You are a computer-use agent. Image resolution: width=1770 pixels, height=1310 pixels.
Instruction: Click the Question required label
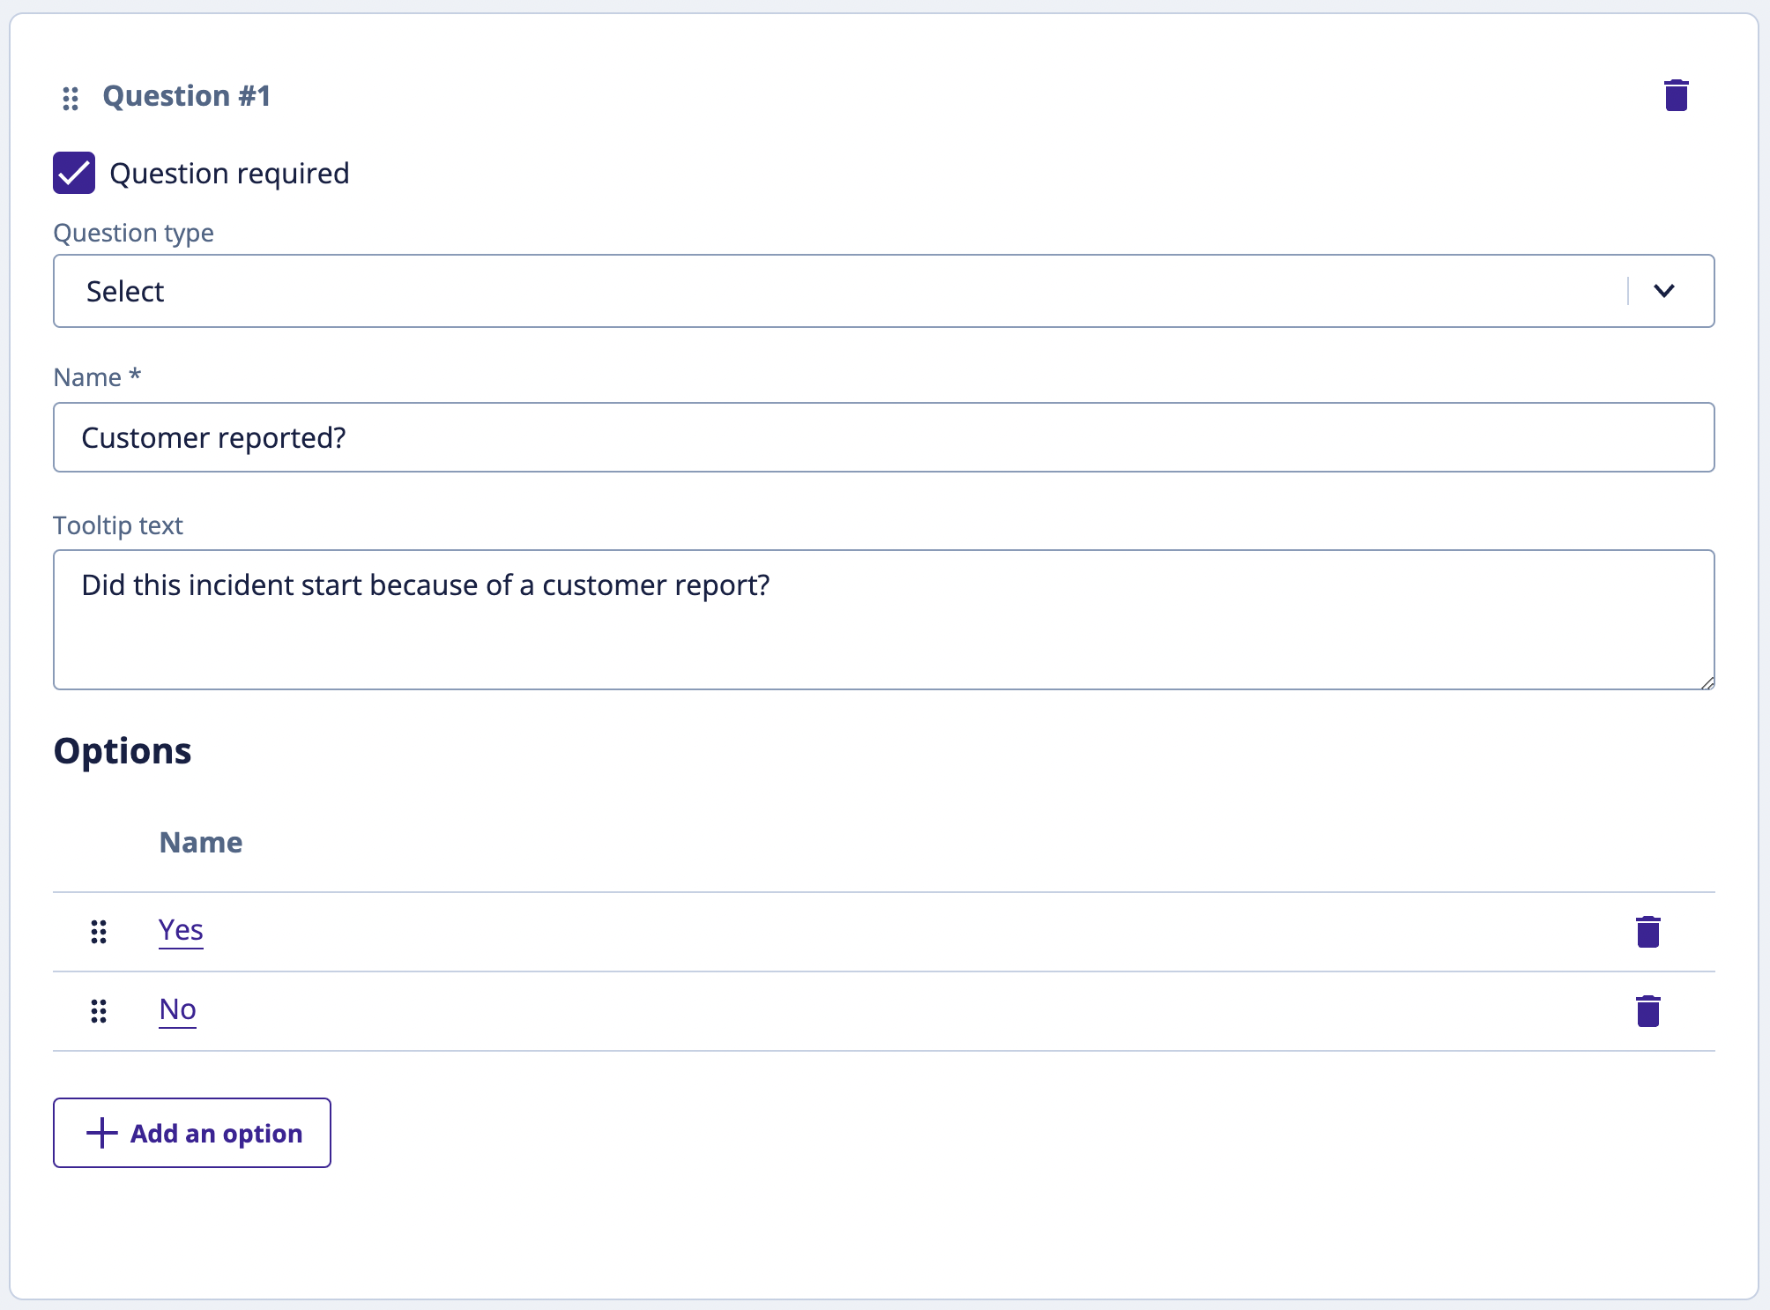click(229, 174)
